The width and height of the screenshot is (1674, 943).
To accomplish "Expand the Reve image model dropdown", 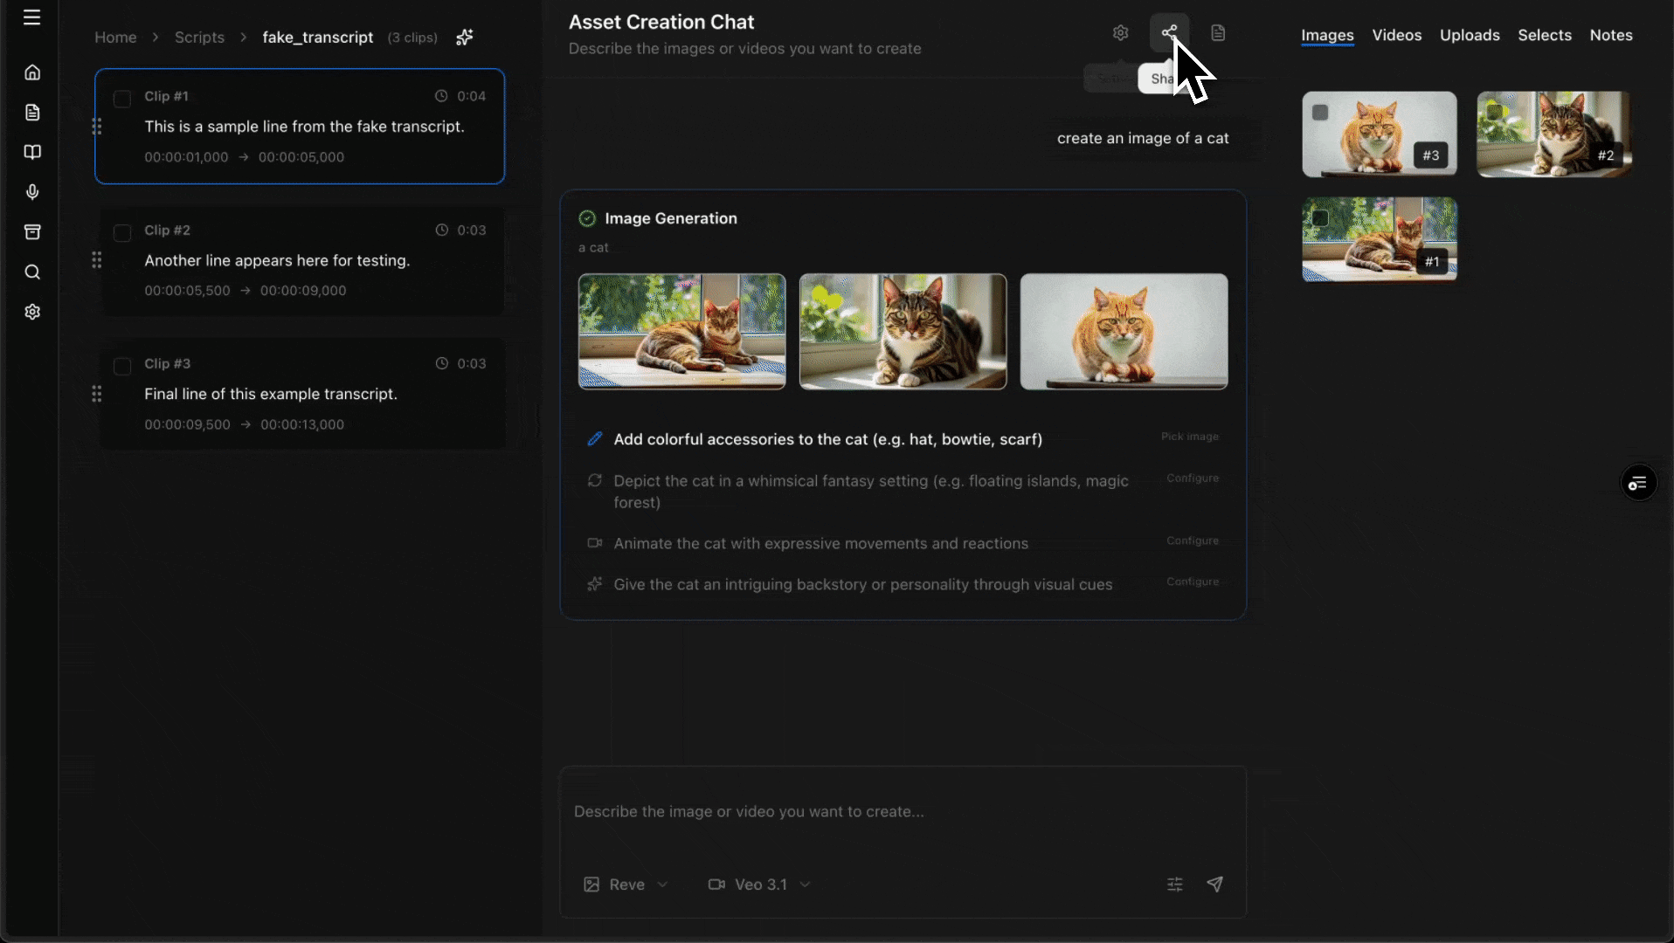I will point(626,884).
